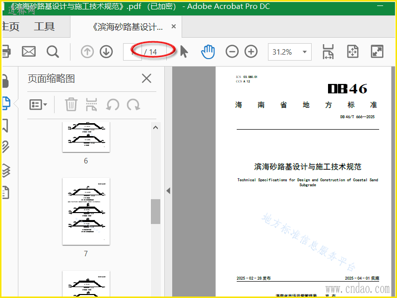Click the current page number field
Image resolution: width=397 pixels, height=298 pixels.
[x=132, y=52]
